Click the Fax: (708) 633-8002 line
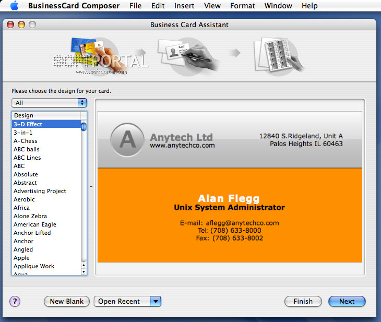This screenshot has width=381, height=322. pos(229,238)
